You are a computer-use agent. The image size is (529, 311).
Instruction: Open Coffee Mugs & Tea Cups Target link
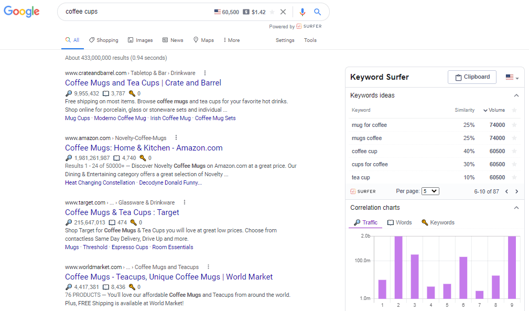point(122,212)
